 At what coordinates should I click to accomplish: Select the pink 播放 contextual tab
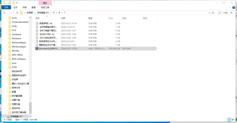tap(45, 3)
